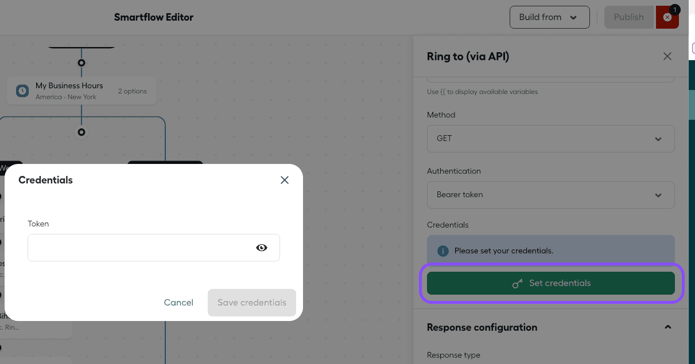Click the chevron on the Build from button
Screen dimensions: 695x364
pyautogui.click(x=573, y=17)
